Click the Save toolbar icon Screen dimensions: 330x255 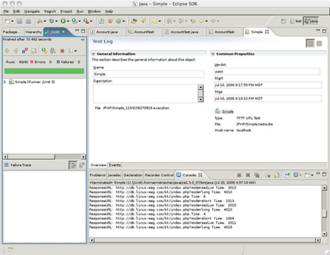(19, 21)
